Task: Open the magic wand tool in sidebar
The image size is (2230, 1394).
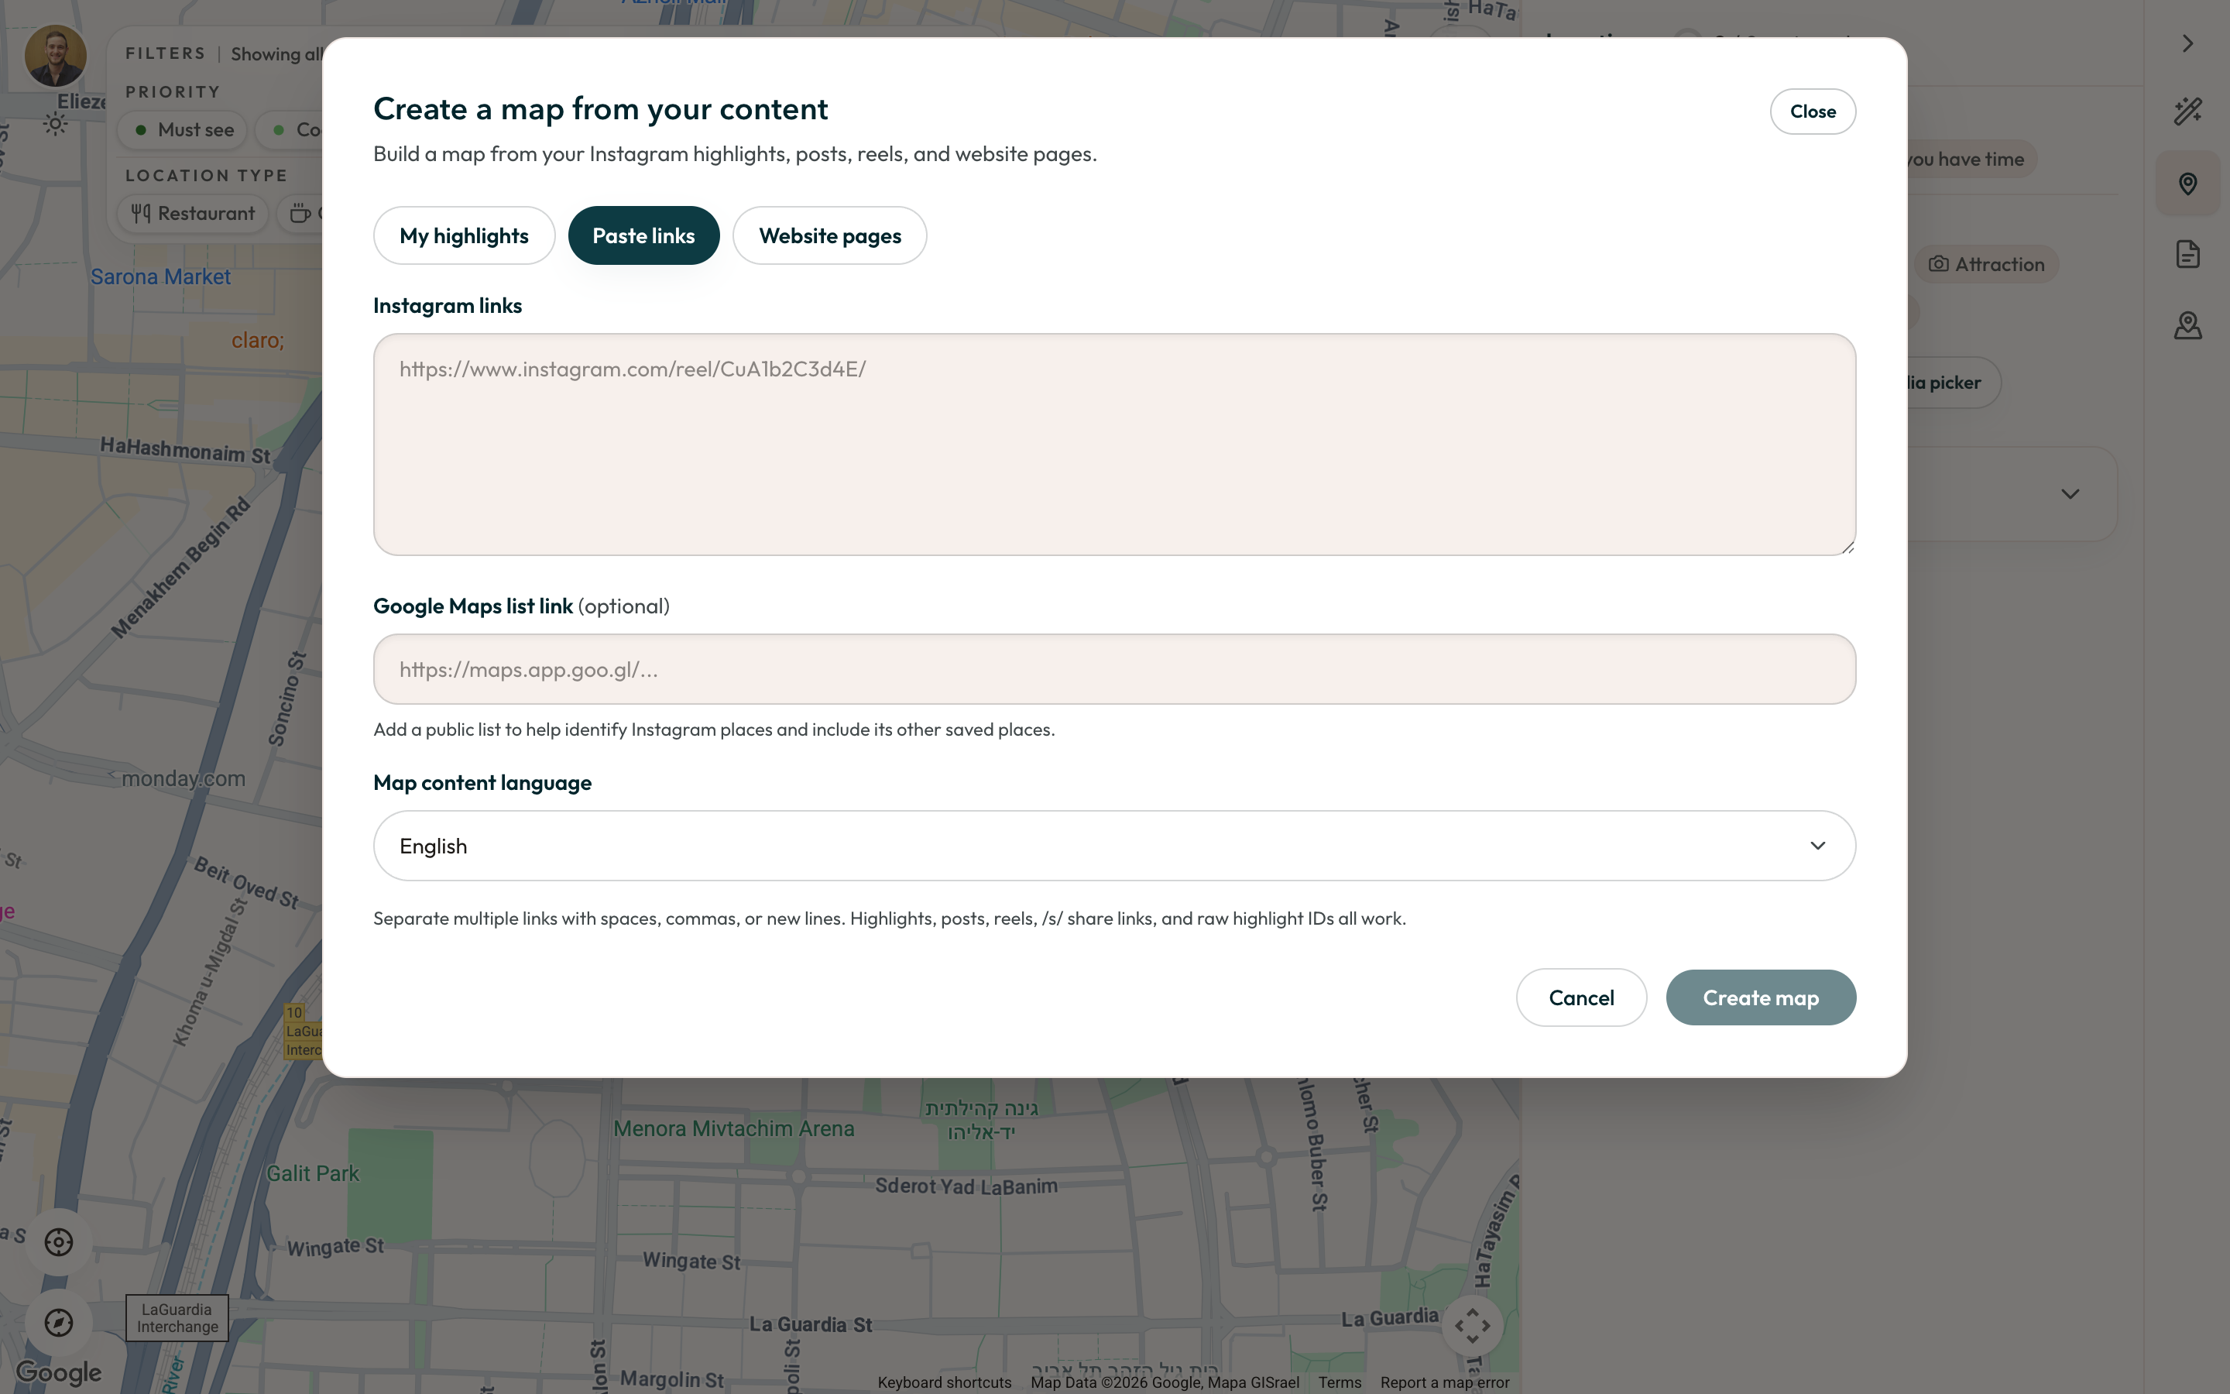Action: click(x=2187, y=112)
